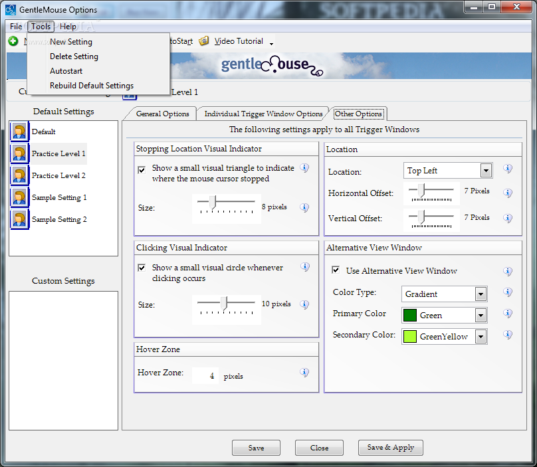Click the green plus New Setting icon
The height and width of the screenshot is (467, 537).
(x=13, y=41)
